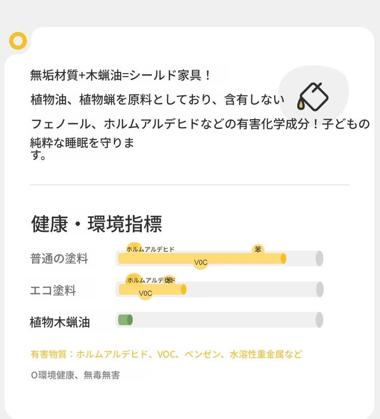Click the green 植物木蝋油 bar indicator
This screenshot has height=419, width=380.
pos(125,320)
